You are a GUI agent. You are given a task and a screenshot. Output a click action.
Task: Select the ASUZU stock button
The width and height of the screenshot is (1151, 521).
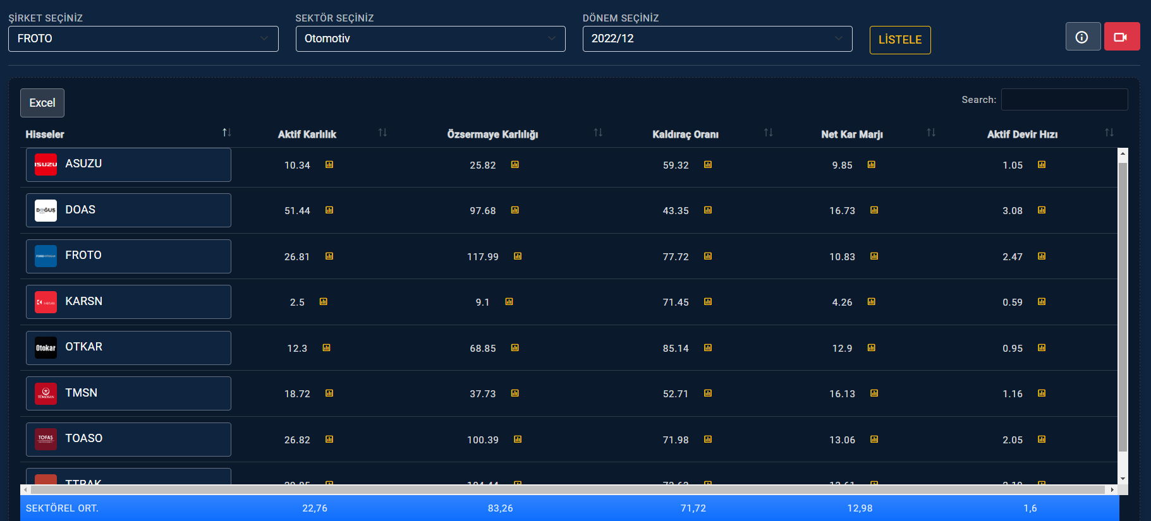(x=128, y=165)
